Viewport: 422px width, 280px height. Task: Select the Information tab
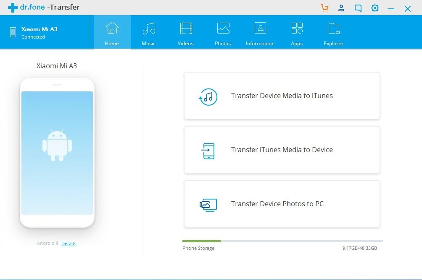pyautogui.click(x=259, y=33)
